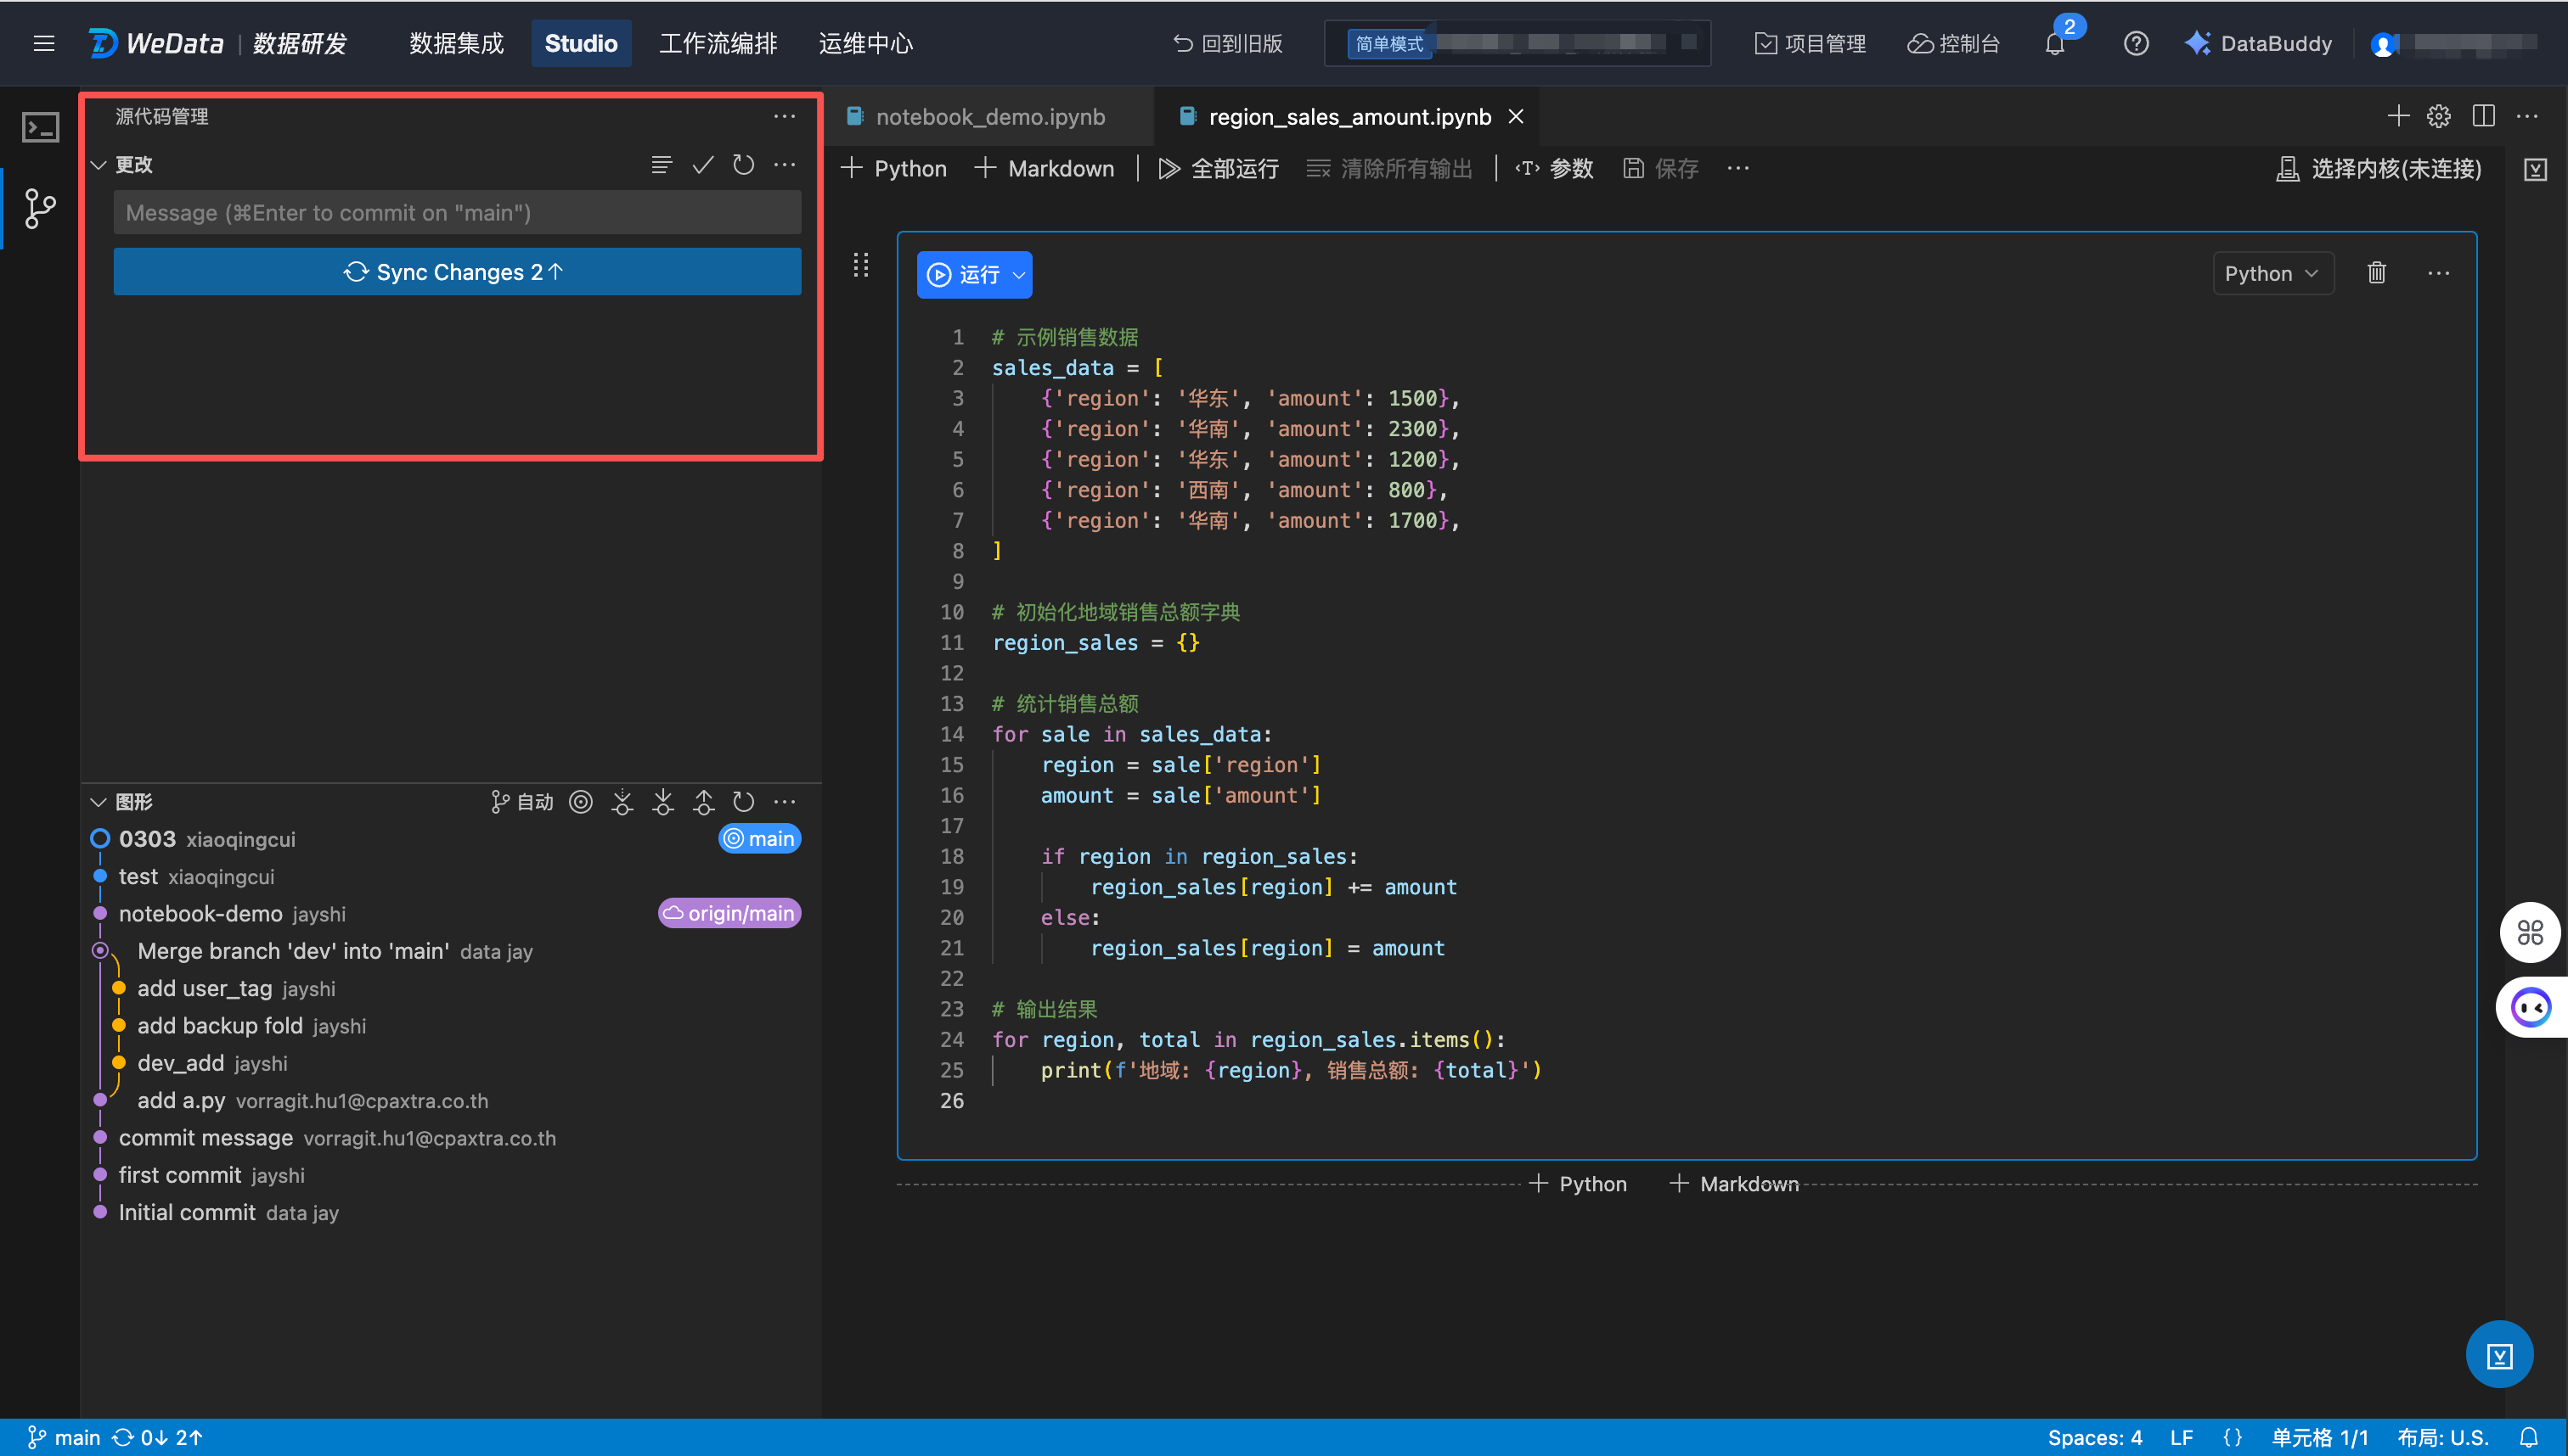This screenshot has width=2568, height=1456.
Task: Collapse the 更改 section chevron
Action: click(99, 165)
